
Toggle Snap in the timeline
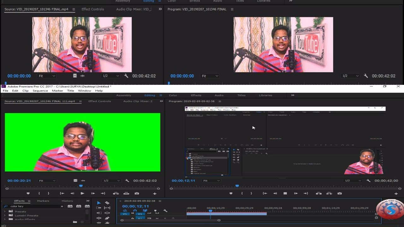tap(135, 211)
